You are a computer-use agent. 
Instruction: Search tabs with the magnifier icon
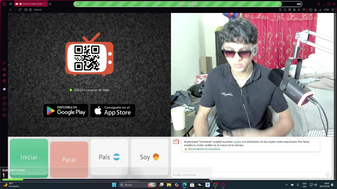(x=319, y=4)
